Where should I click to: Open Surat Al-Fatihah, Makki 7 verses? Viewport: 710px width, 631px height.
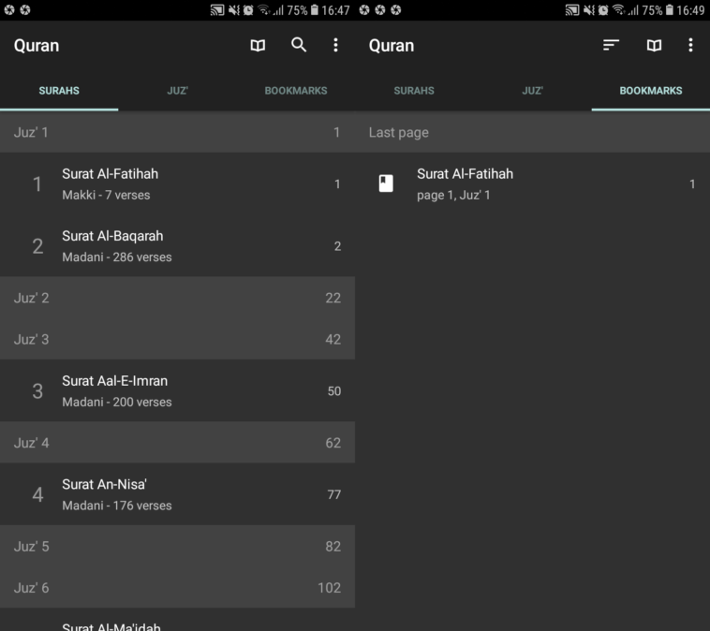[177, 184]
